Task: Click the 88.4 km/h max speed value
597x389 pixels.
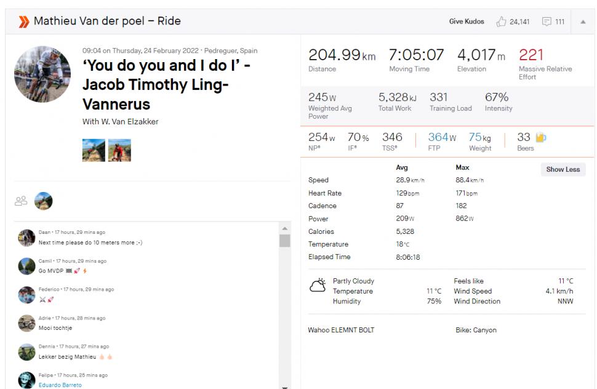Action: coord(470,180)
